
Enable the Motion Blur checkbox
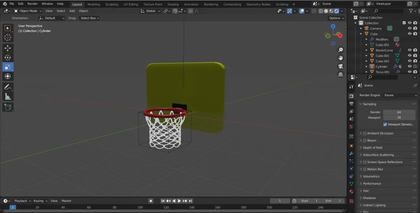[364, 169]
